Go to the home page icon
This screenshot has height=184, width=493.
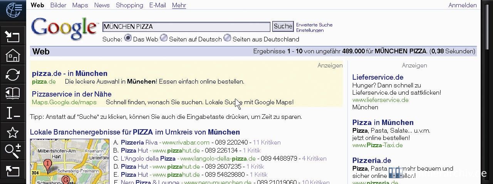pyautogui.click(x=13, y=56)
